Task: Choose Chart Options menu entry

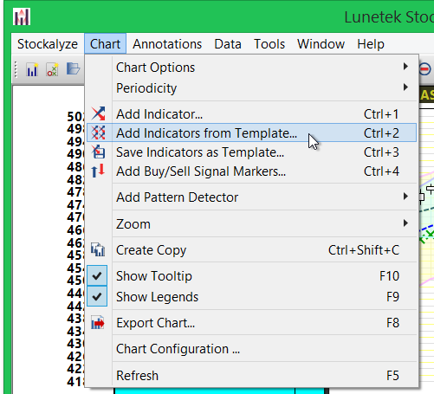Action: [251, 68]
